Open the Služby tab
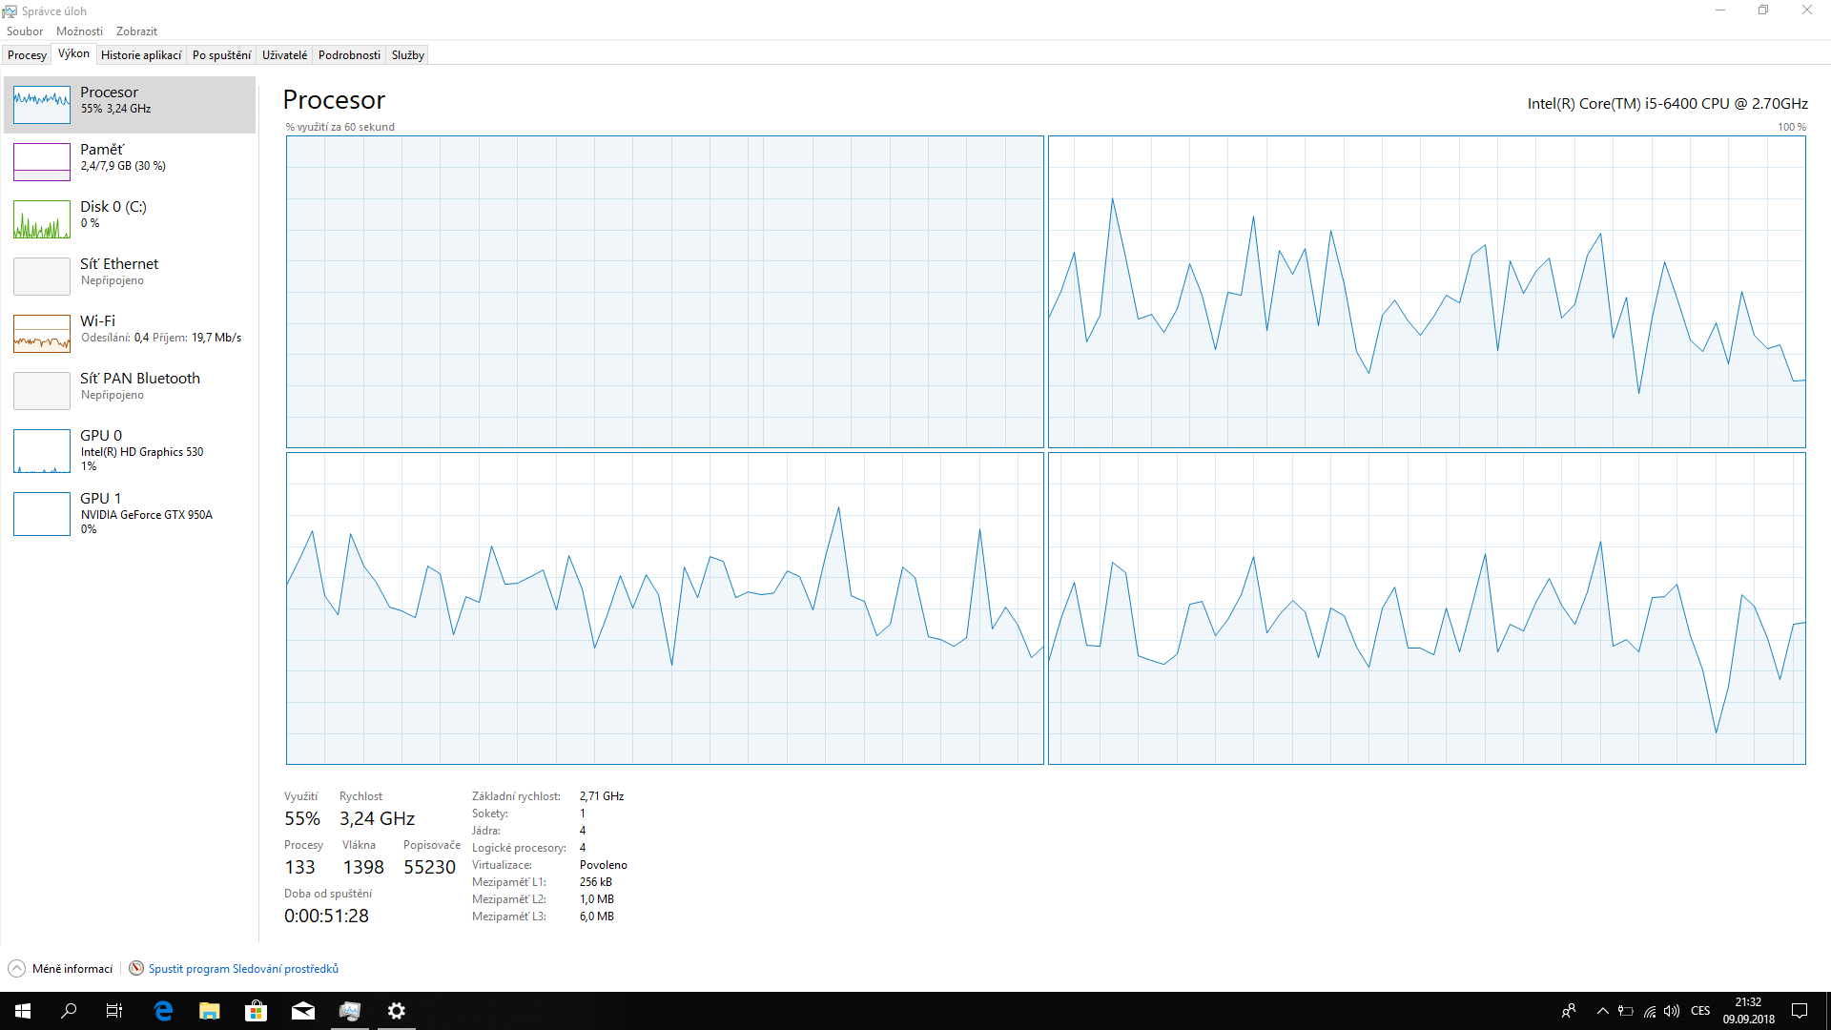This screenshot has width=1831, height=1030. (x=407, y=55)
